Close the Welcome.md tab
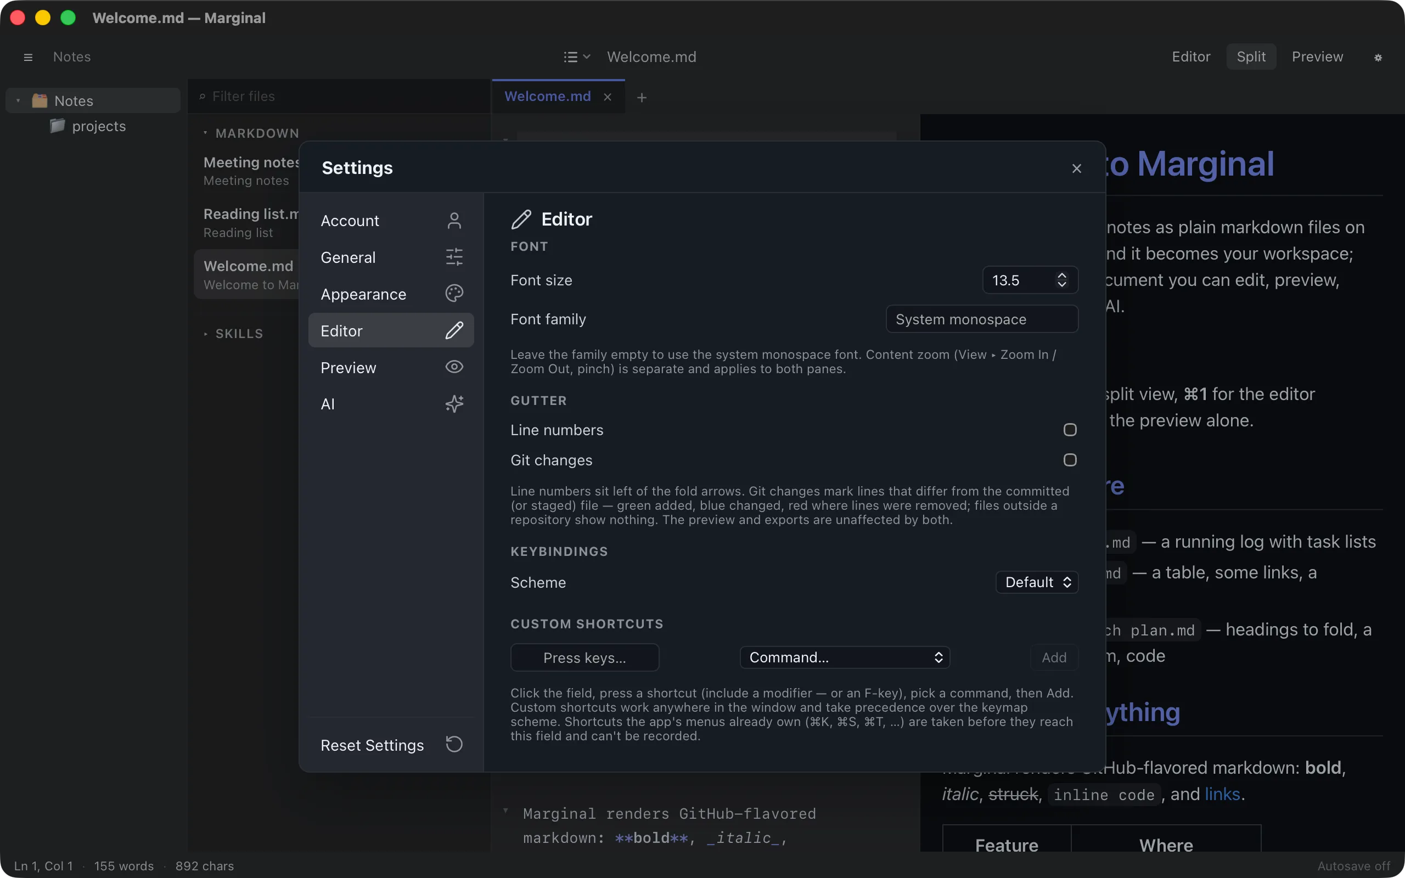Screen dimensions: 1405x878 tap(608, 97)
